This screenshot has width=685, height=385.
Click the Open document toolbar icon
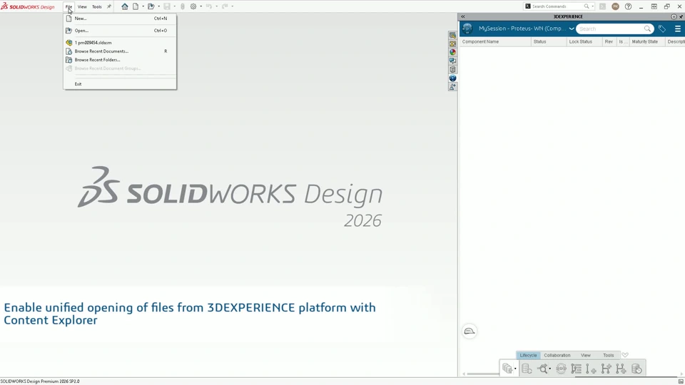[151, 6]
